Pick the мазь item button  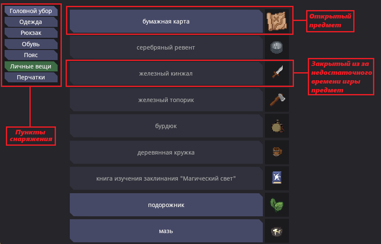point(166,231)
